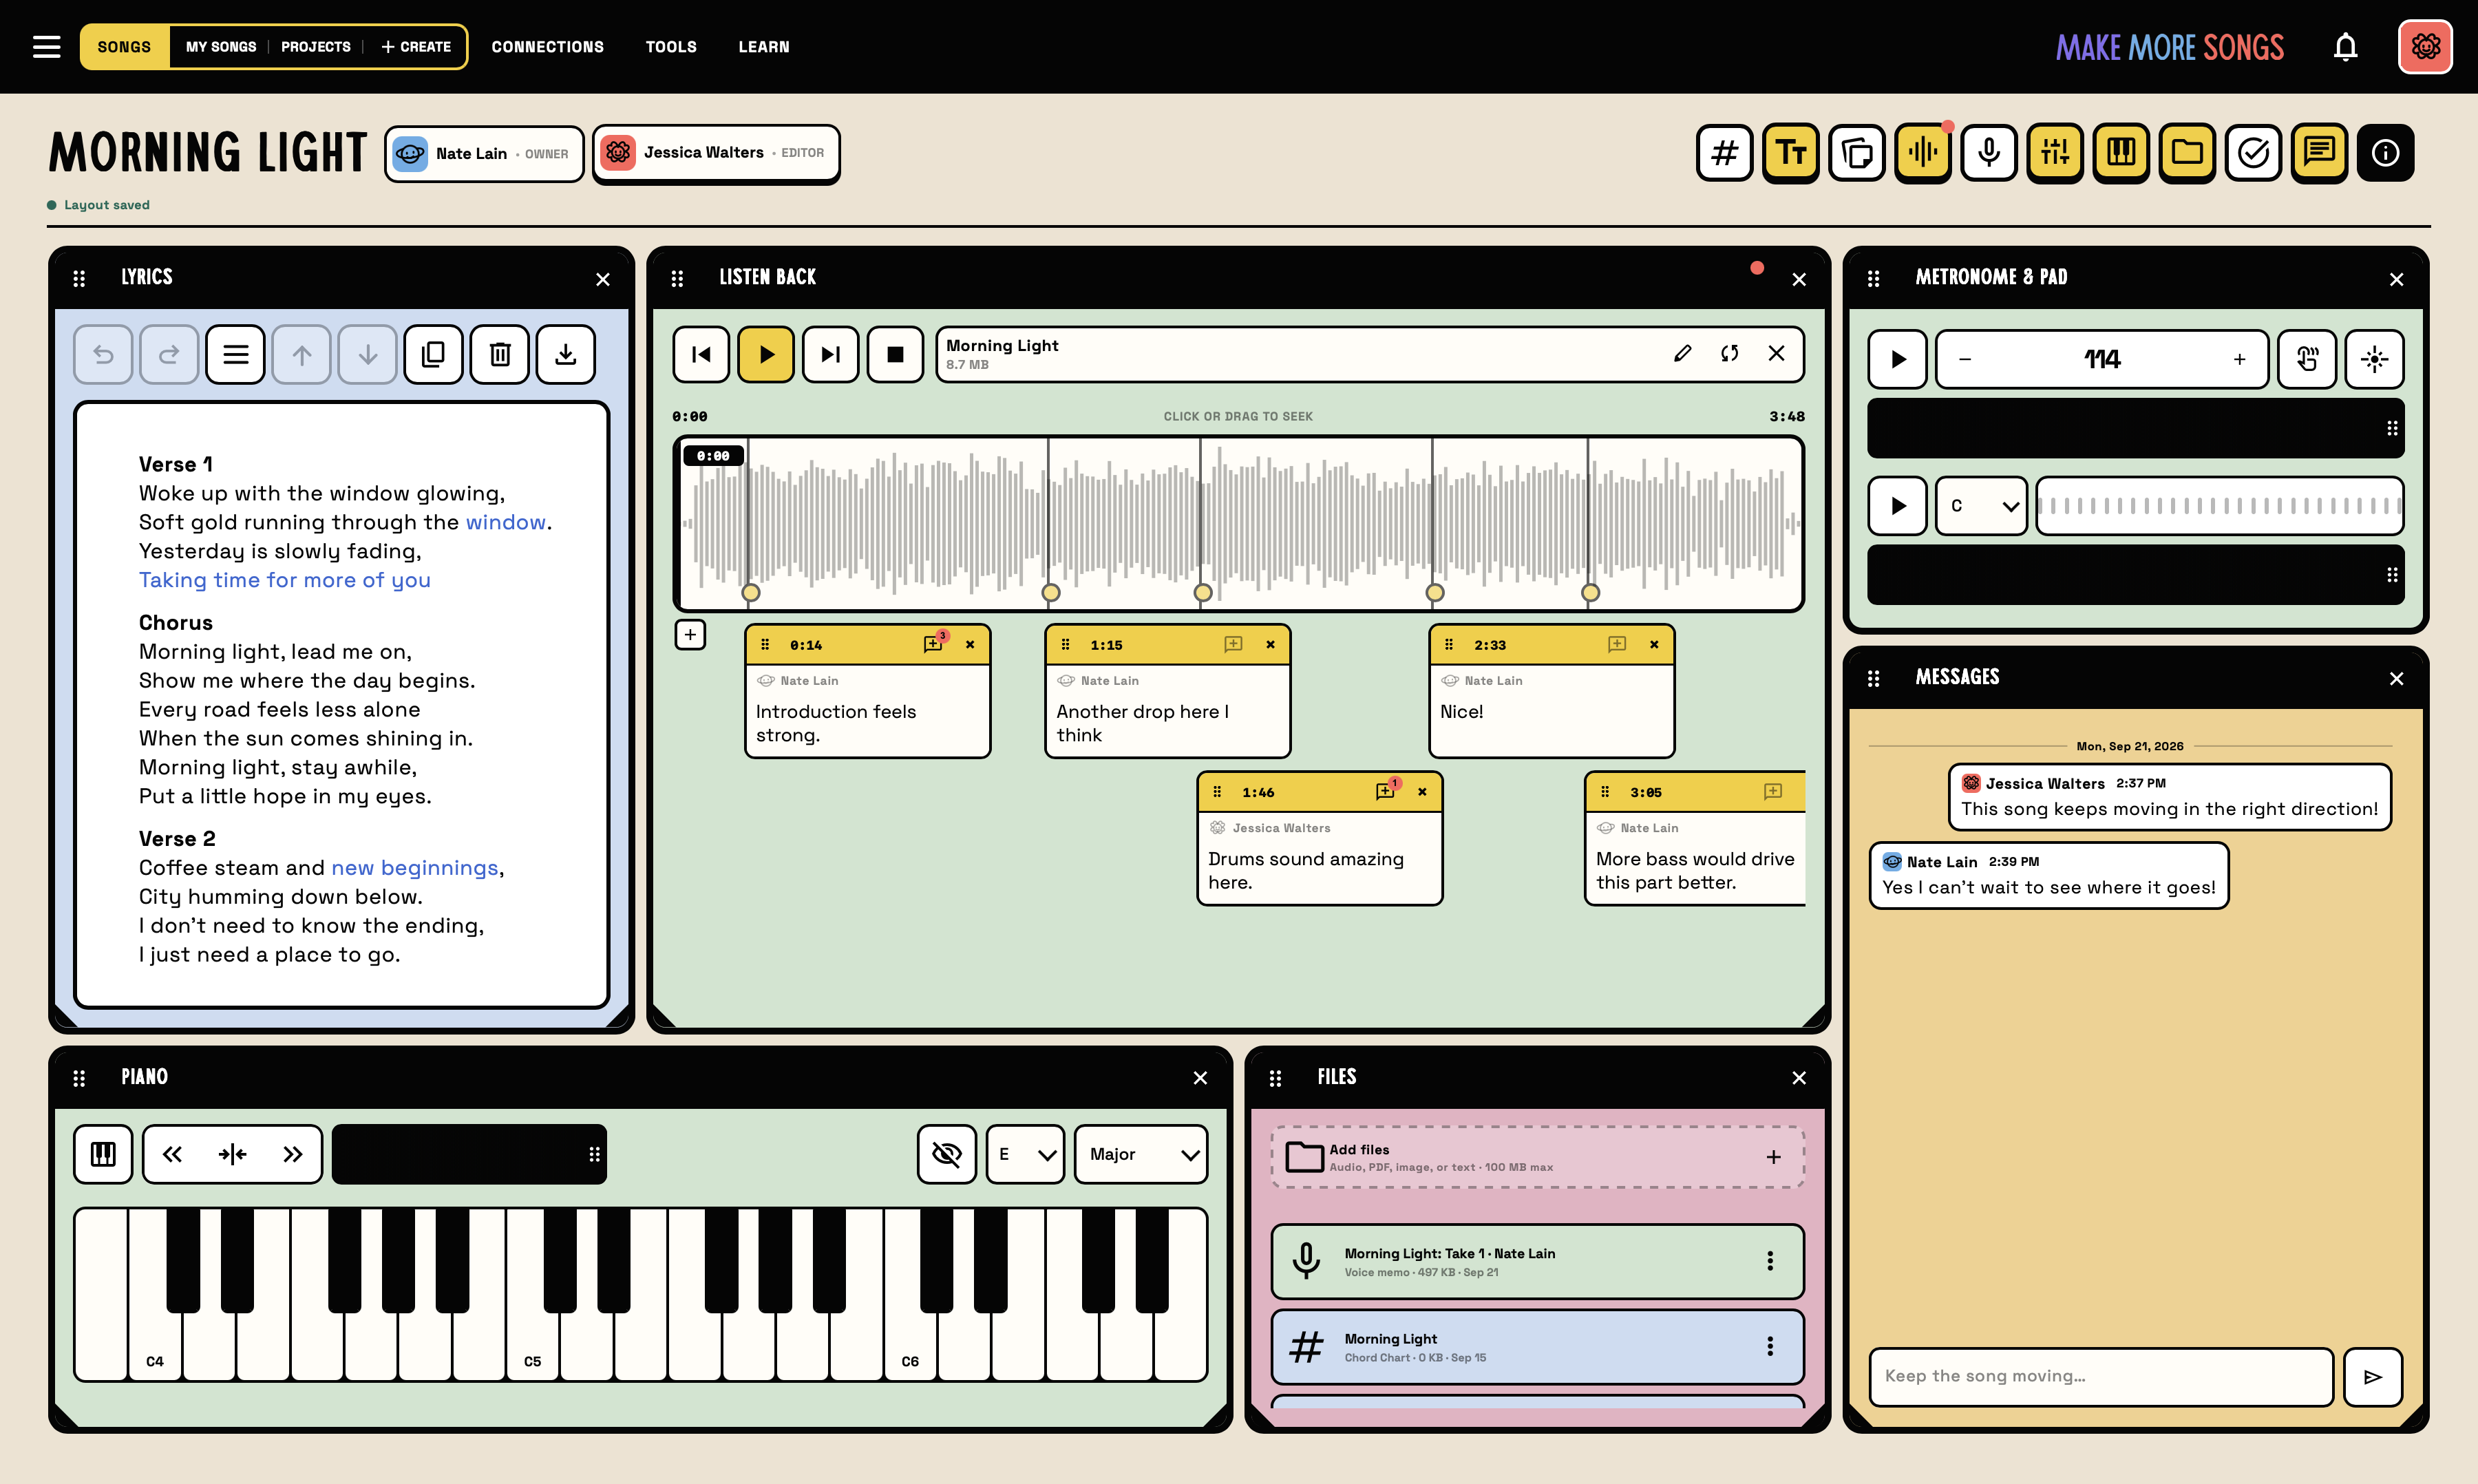
Task: Decrease the metronome tempo
Action: pos(1965,359)
